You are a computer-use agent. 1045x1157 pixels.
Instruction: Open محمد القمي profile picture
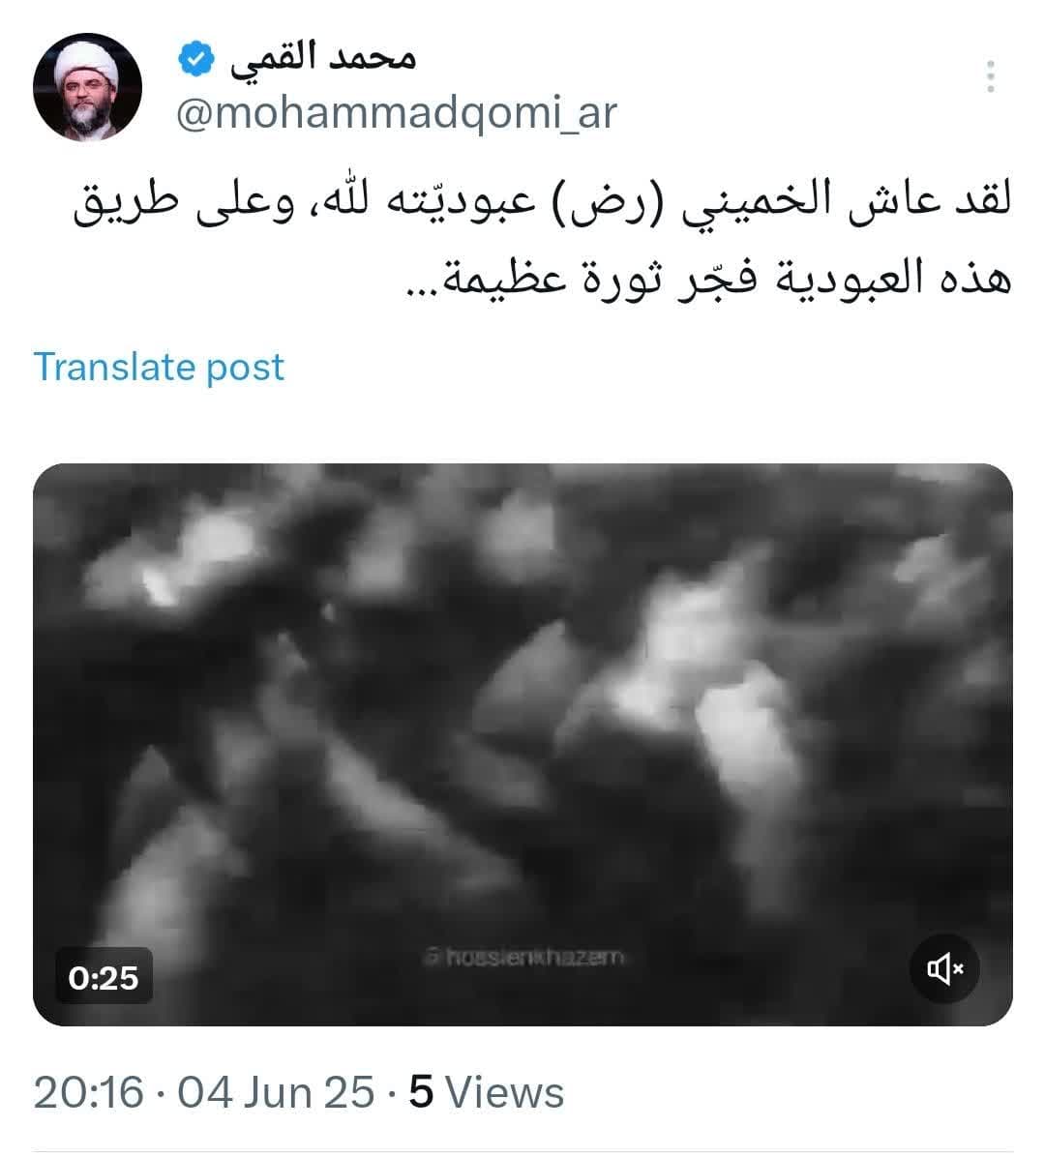(87, 87)
